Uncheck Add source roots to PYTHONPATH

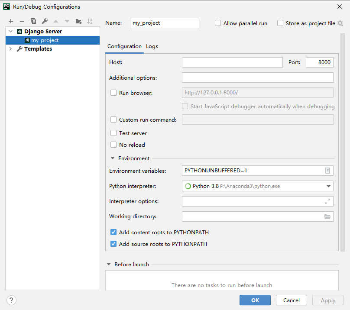point(113,244)
